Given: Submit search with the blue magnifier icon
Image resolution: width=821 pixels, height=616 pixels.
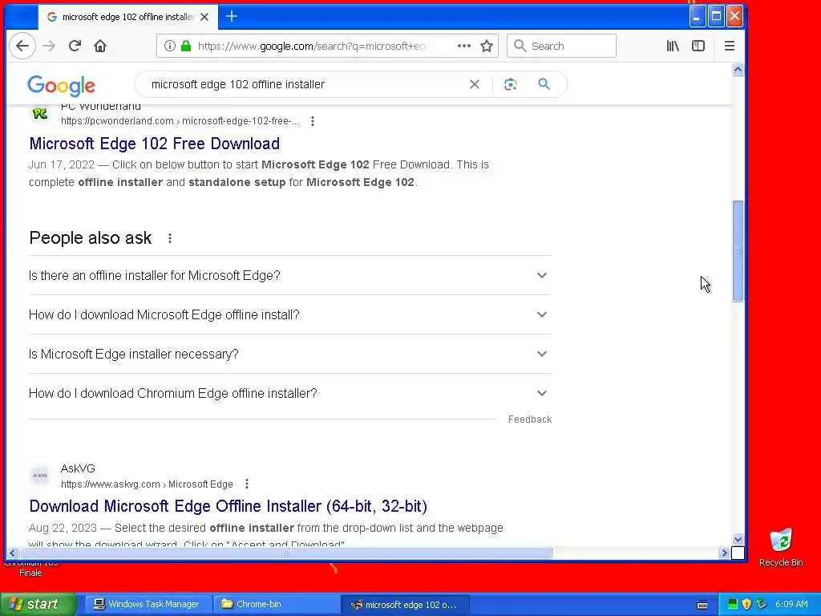Looking at the screenshot, I should 544,84.
